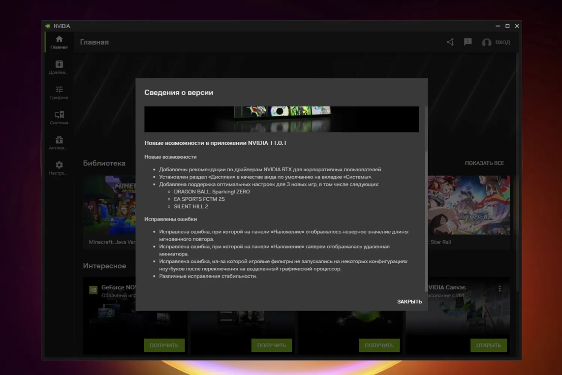Minimize the NVIDIA app window
This screenshot has height=375, width=562.
[498, 26]
